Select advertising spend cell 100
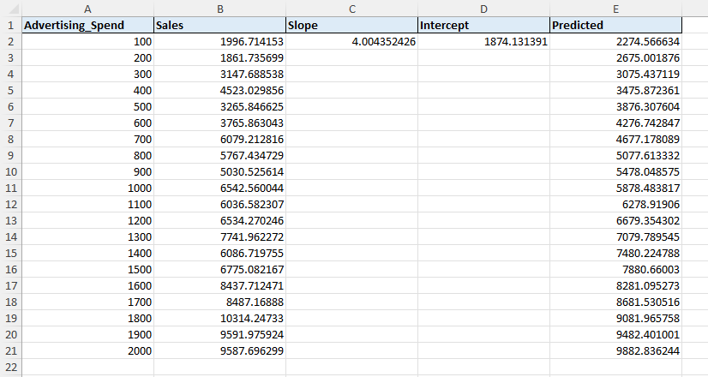This screenshot has height=377, width=708. (87, 41)
